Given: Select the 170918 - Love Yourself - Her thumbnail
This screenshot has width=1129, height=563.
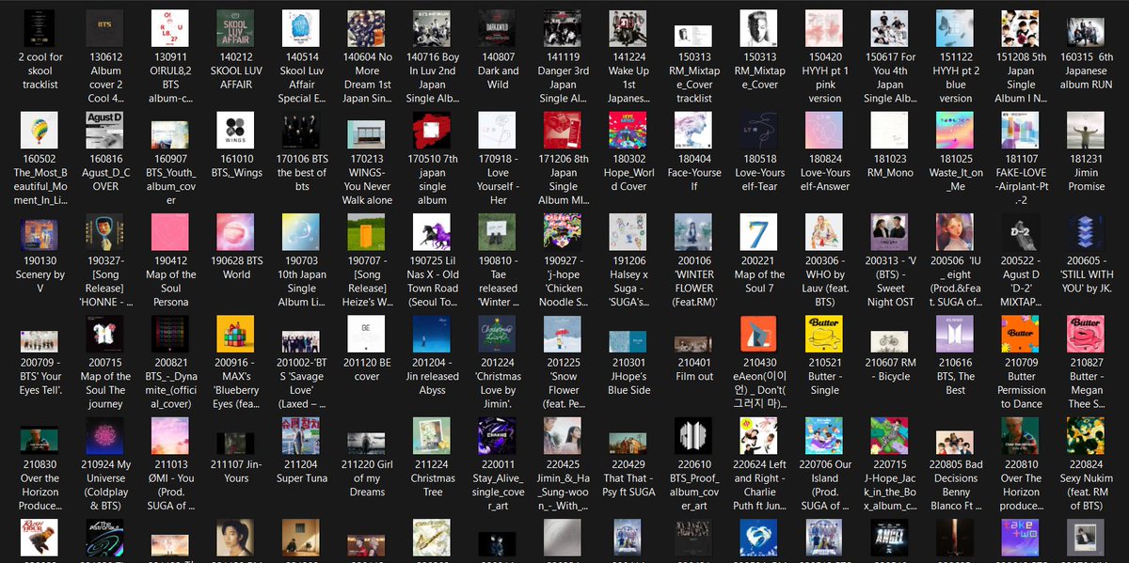Looking at the screenshot, I should [x=498, y=131].
